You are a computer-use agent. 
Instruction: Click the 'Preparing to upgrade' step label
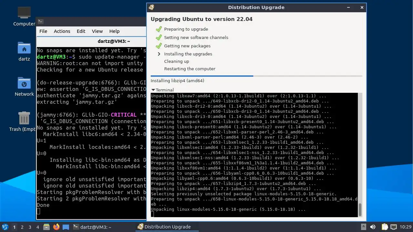pyautogui.click(x=186, y=29)
